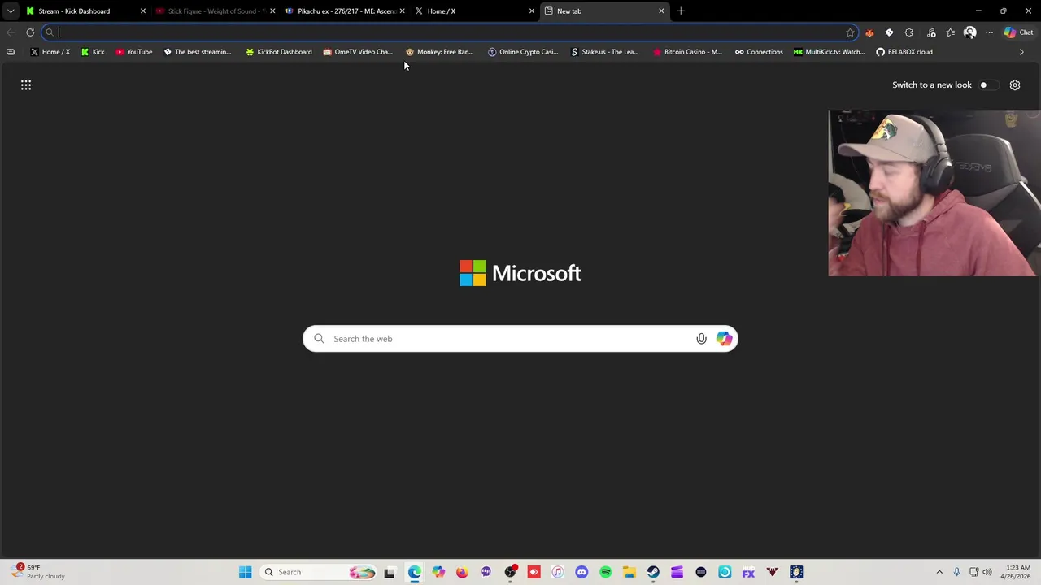Open Steam from the taskbar

click(x=653, y=572)
